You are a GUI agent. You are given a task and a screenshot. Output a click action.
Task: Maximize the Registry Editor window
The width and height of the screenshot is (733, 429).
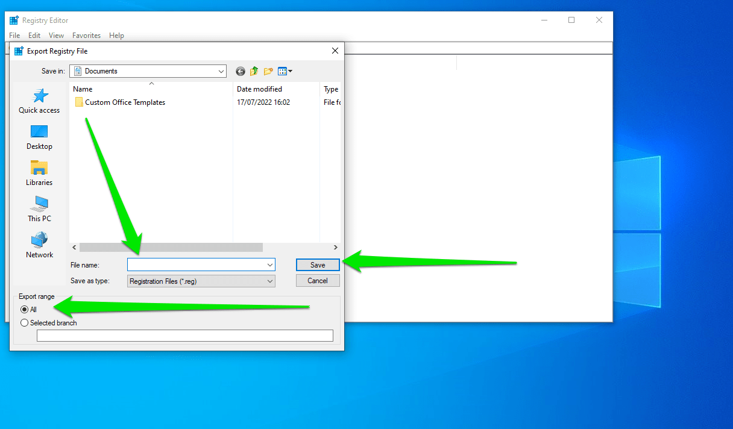[x=571, y=20]
